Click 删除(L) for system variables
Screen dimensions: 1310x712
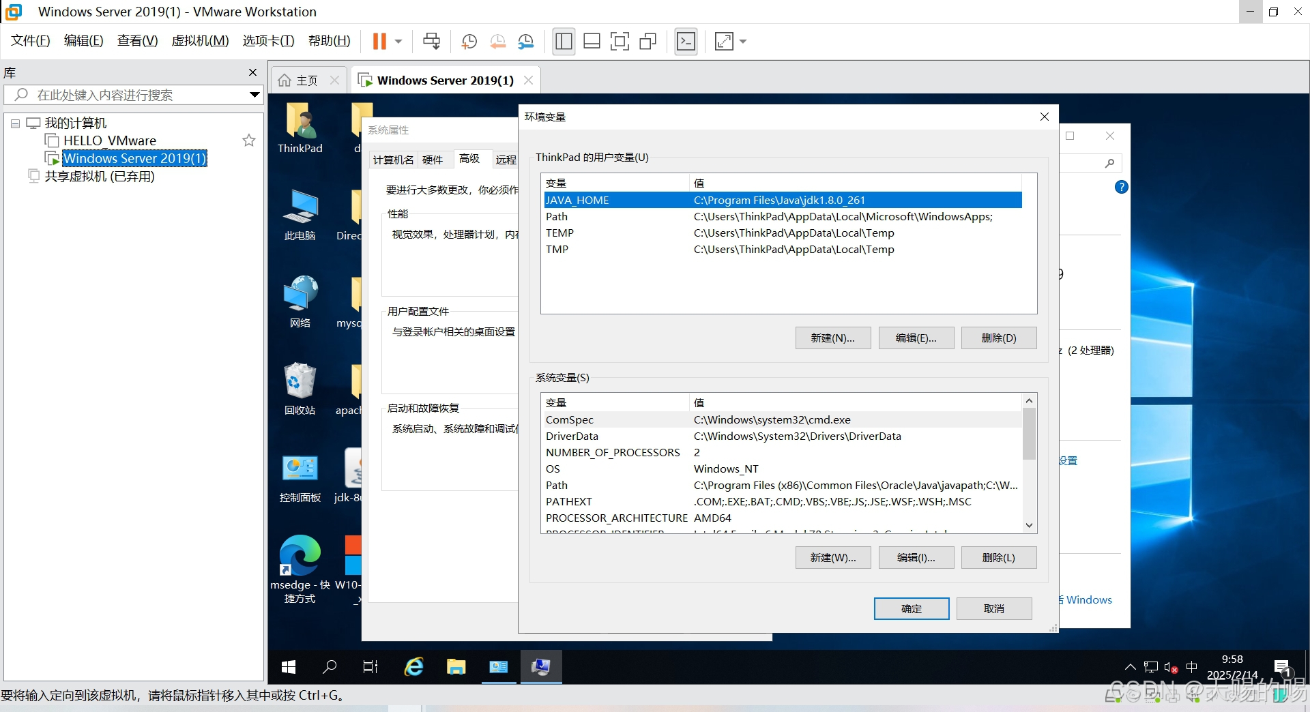[999, 557]
